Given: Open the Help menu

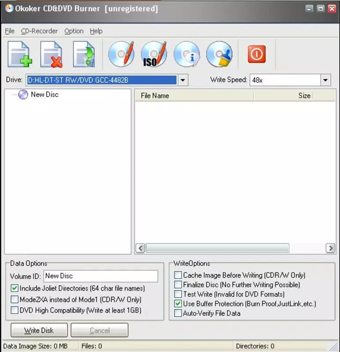Looking at the screenshot, I should pos(96,31).
